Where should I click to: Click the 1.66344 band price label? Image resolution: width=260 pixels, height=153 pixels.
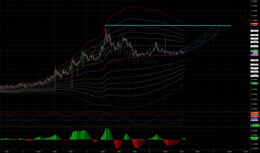[x=254, y=42]
